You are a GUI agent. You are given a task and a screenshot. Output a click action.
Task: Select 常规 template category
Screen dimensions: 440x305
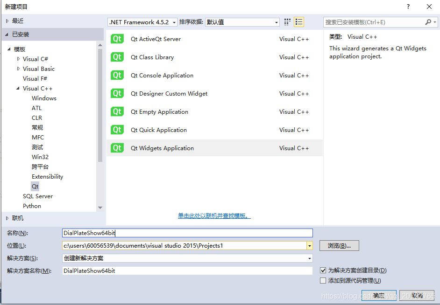click(x=37, y=128)
